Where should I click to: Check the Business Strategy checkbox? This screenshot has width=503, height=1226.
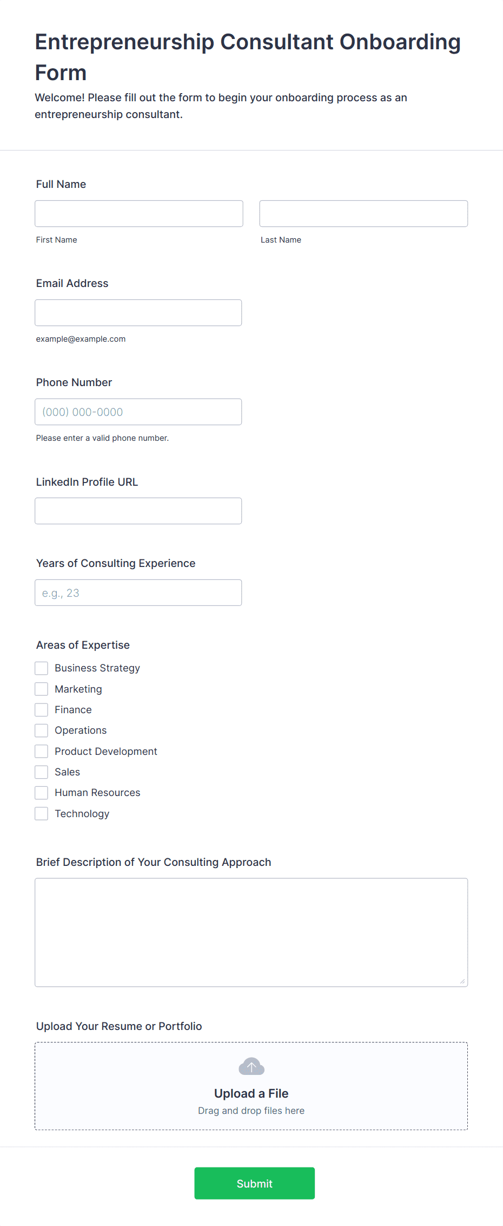click(x=42, y=668)
